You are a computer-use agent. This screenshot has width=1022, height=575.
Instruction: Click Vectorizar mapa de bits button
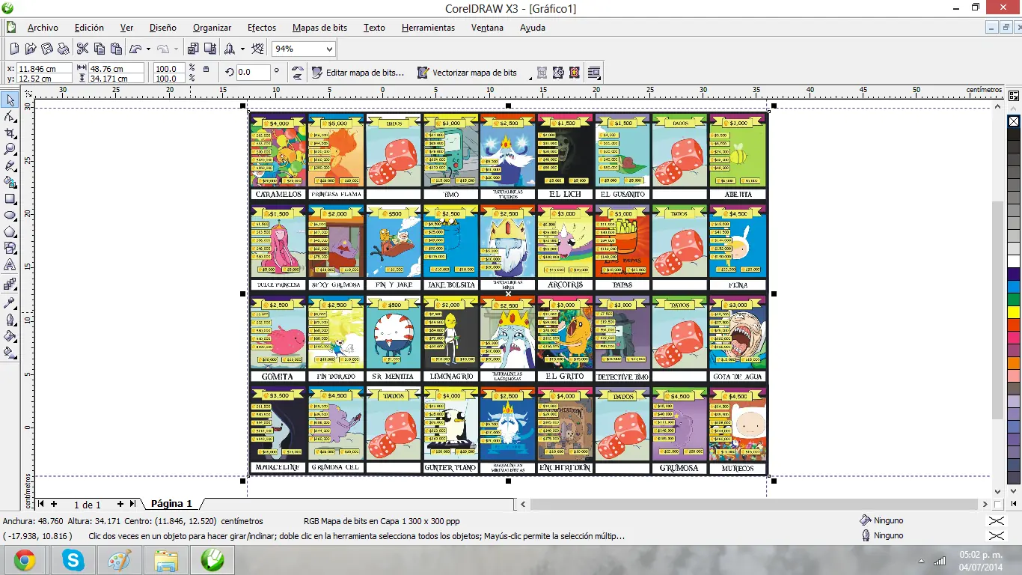pos(468,73)
